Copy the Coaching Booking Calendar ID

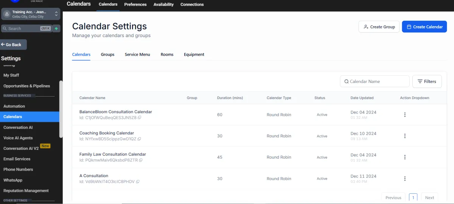139,139
